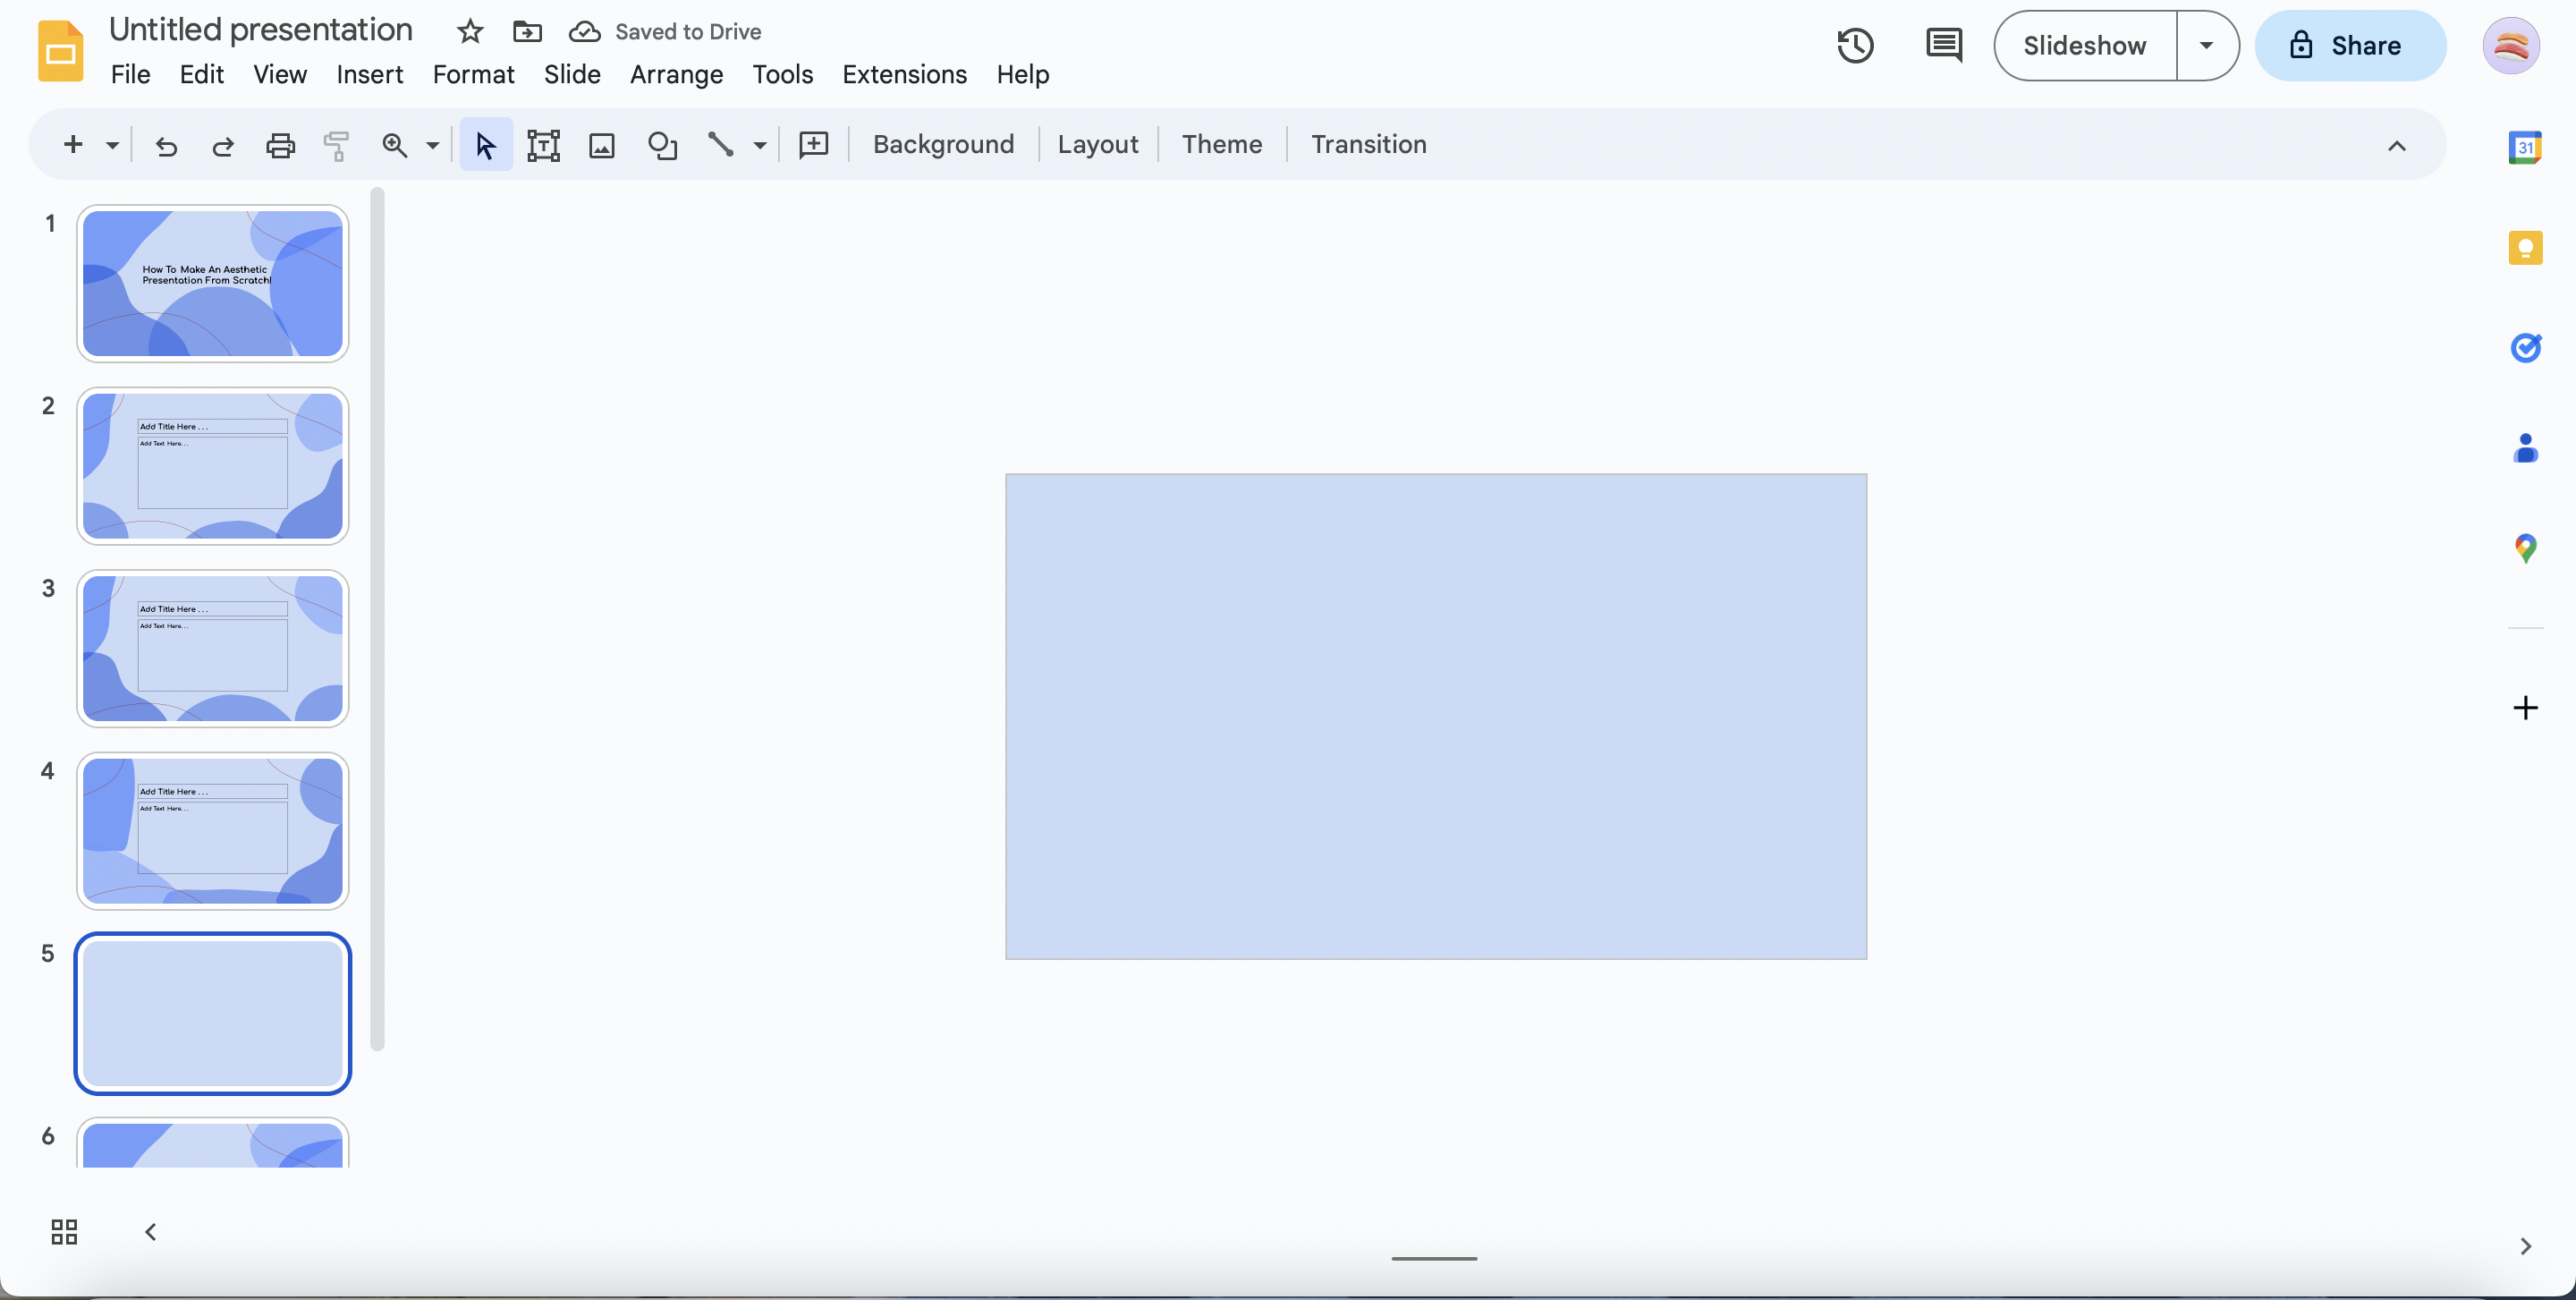The height and width of the screenshot is (1300, 2576).
Task: Click the Background button
Action: [943, 144]
